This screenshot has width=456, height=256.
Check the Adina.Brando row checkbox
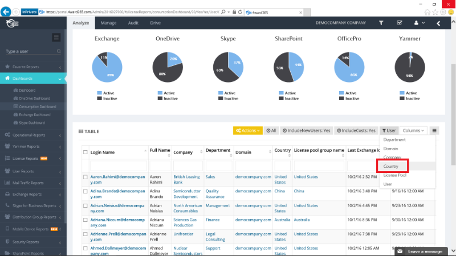click(x=85, y=191)
